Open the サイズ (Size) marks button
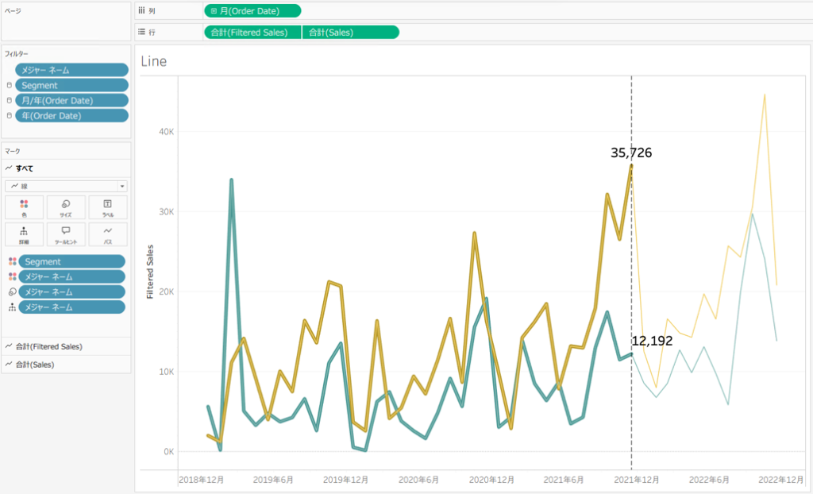Image resolution: width=813 pixels, height=494 pixels. tap(66, 208)
